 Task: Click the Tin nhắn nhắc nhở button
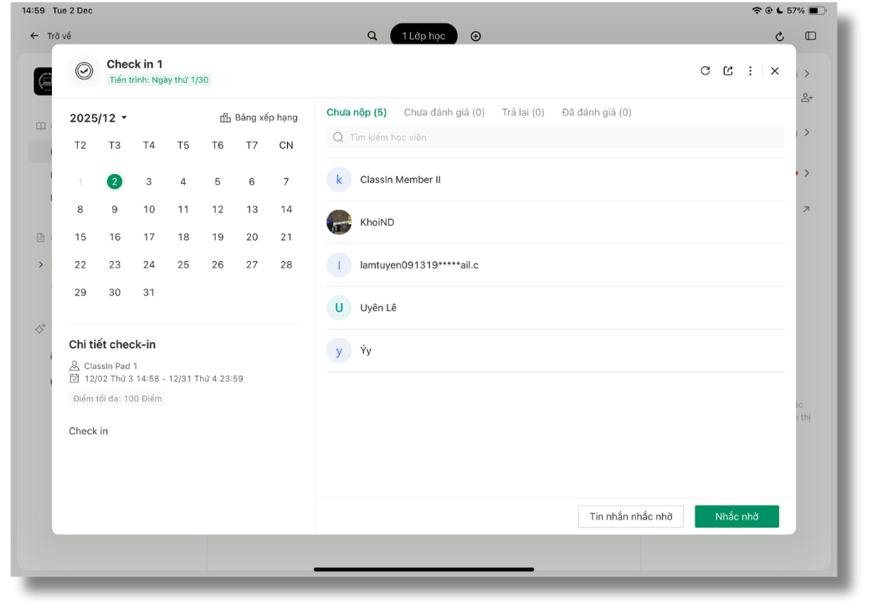630,516
